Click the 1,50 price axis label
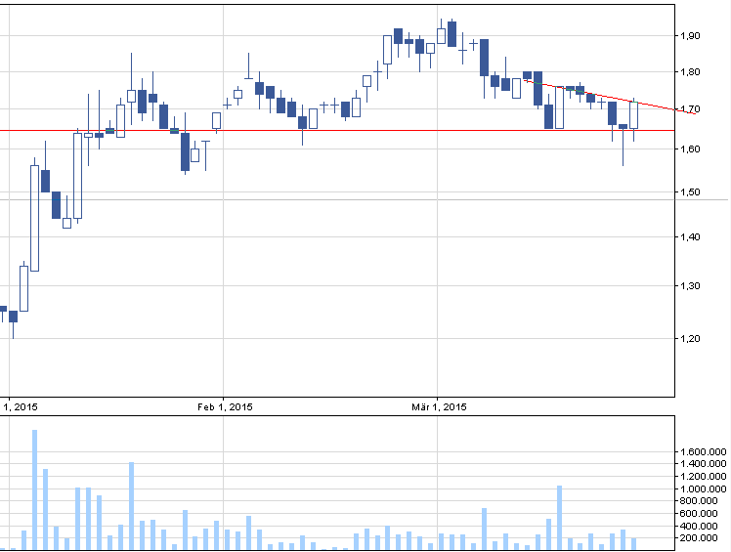Screen dimensions: 731x552 click(x=691, y=193)
